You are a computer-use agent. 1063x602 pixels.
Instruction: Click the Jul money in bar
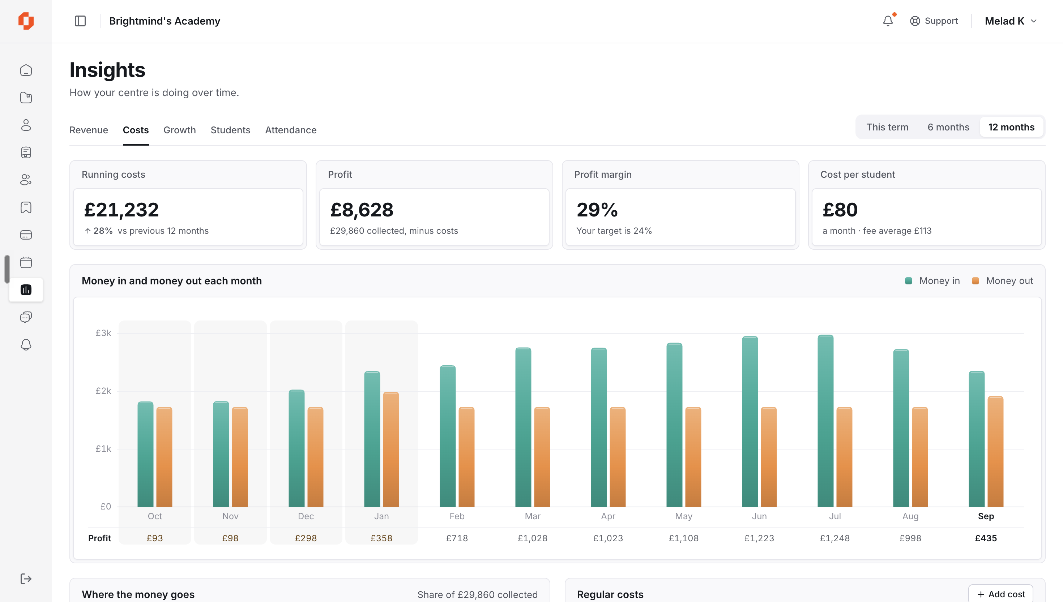point(825,421)
